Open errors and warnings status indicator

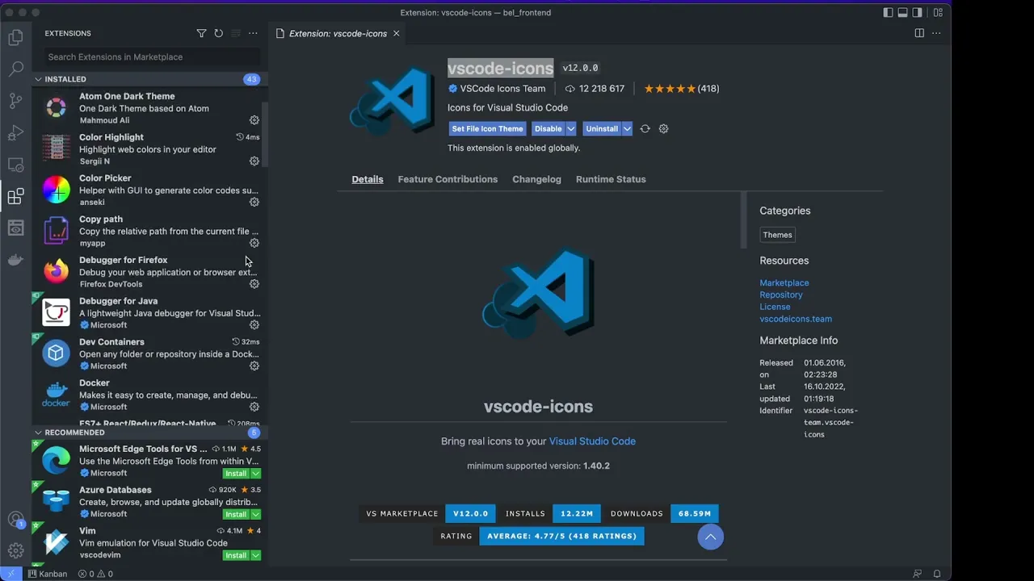[95, 574]
